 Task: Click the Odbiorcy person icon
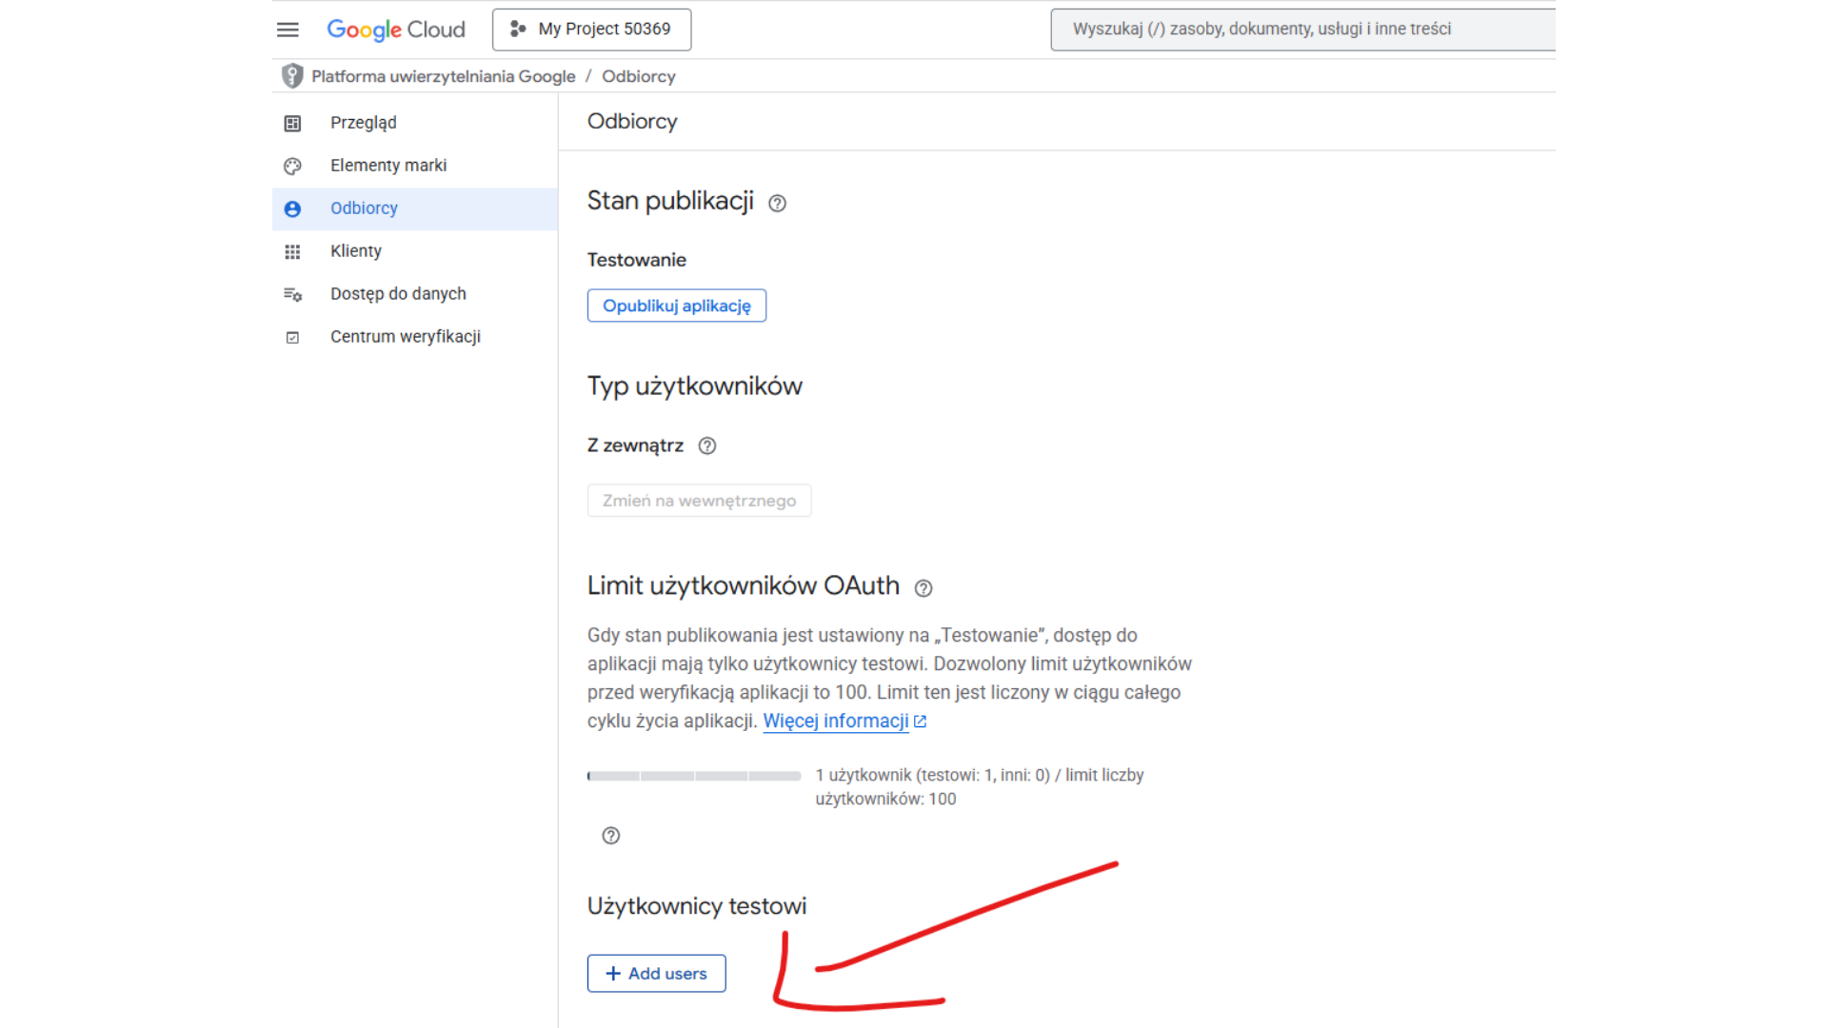[292, 208]
